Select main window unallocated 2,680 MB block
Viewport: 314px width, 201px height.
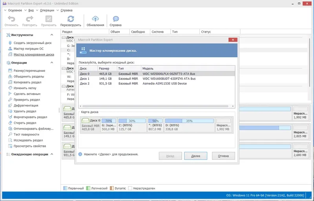pos(300,150)
